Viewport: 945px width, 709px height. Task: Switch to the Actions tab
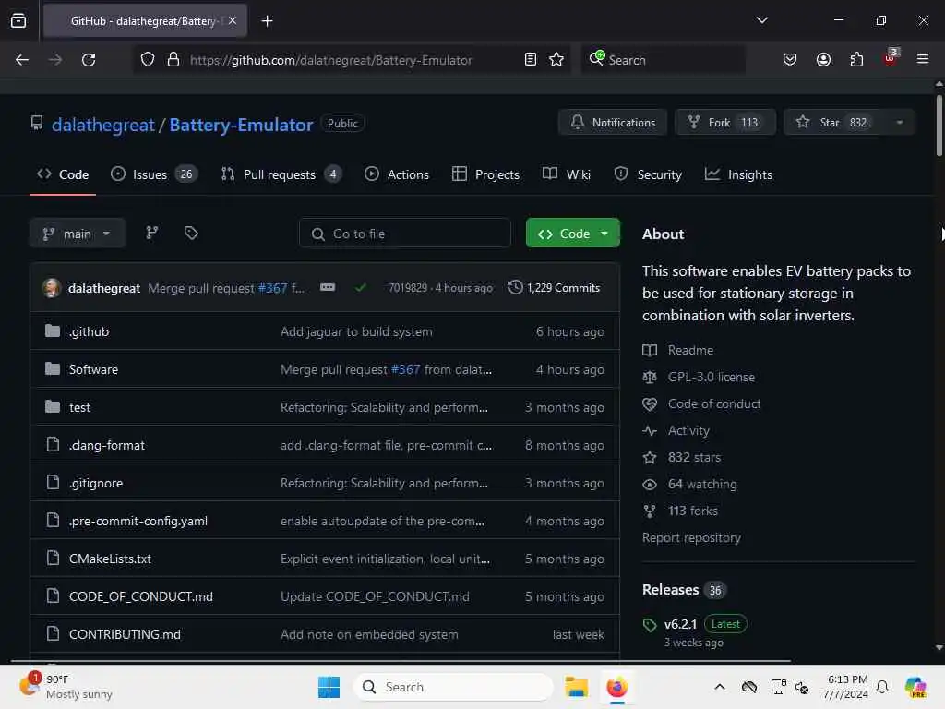tap(397, 174)
